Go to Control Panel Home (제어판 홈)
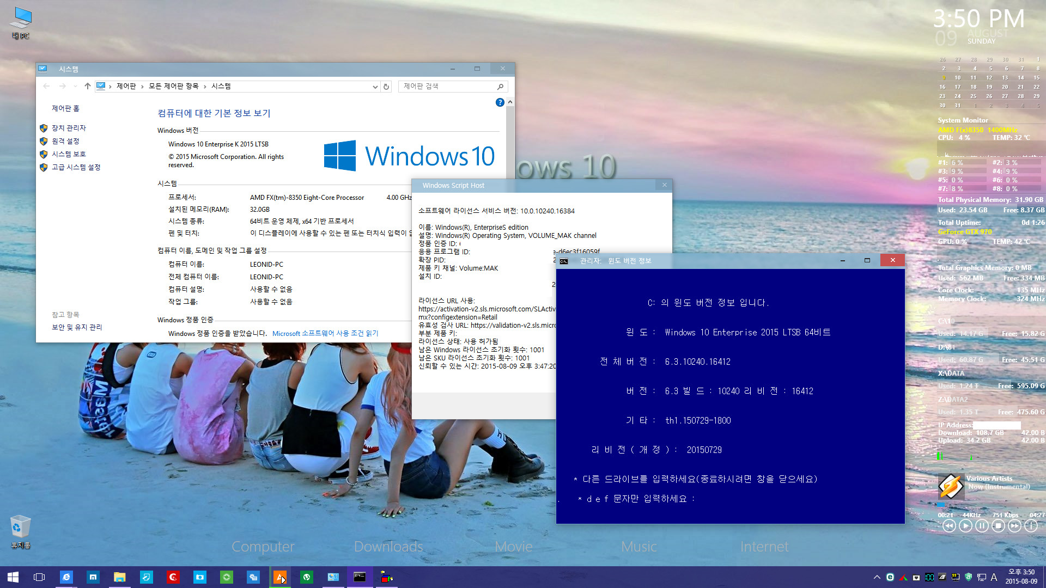 (65, 108)
